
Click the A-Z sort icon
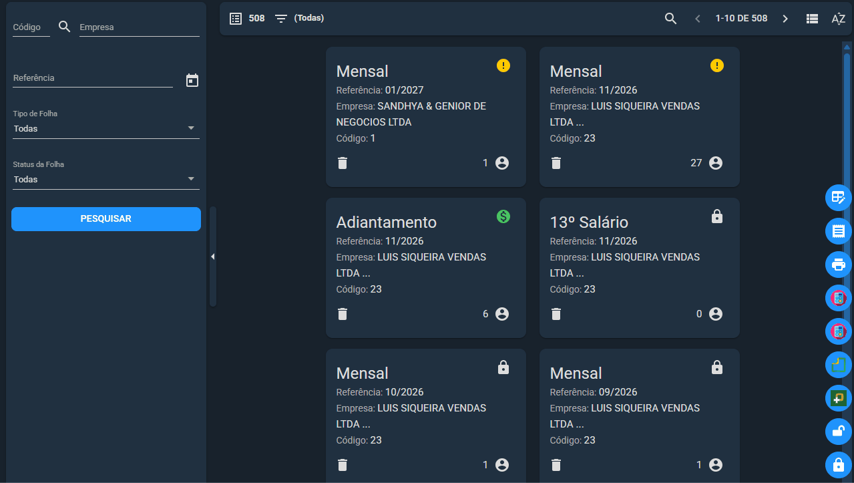click(x=839, y=19)
